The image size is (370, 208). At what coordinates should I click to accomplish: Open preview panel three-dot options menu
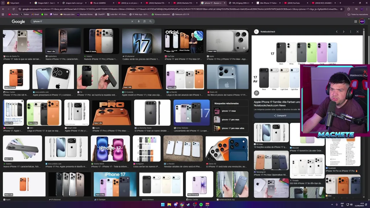pos(351,31)
